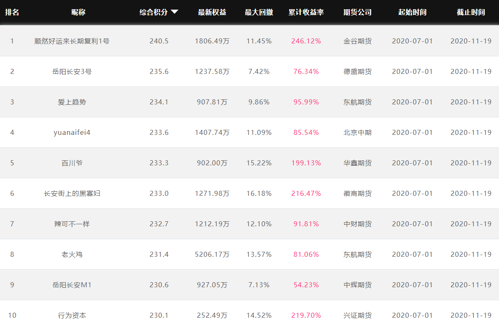Select score value 231.4
This screenshot has height=329, width=499.
[x=159, y=254]
